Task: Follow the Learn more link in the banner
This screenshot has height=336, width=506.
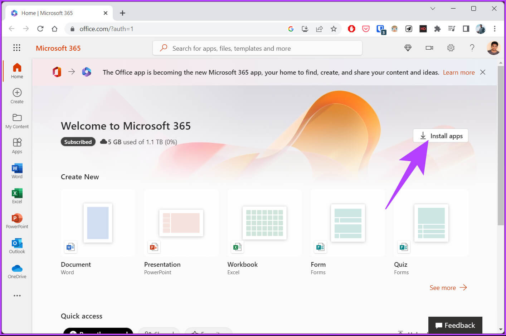Action: pyautogui.click(x=459, y=72)
